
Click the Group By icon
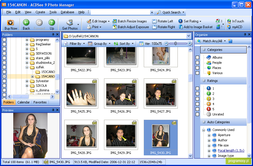point(90,44)
